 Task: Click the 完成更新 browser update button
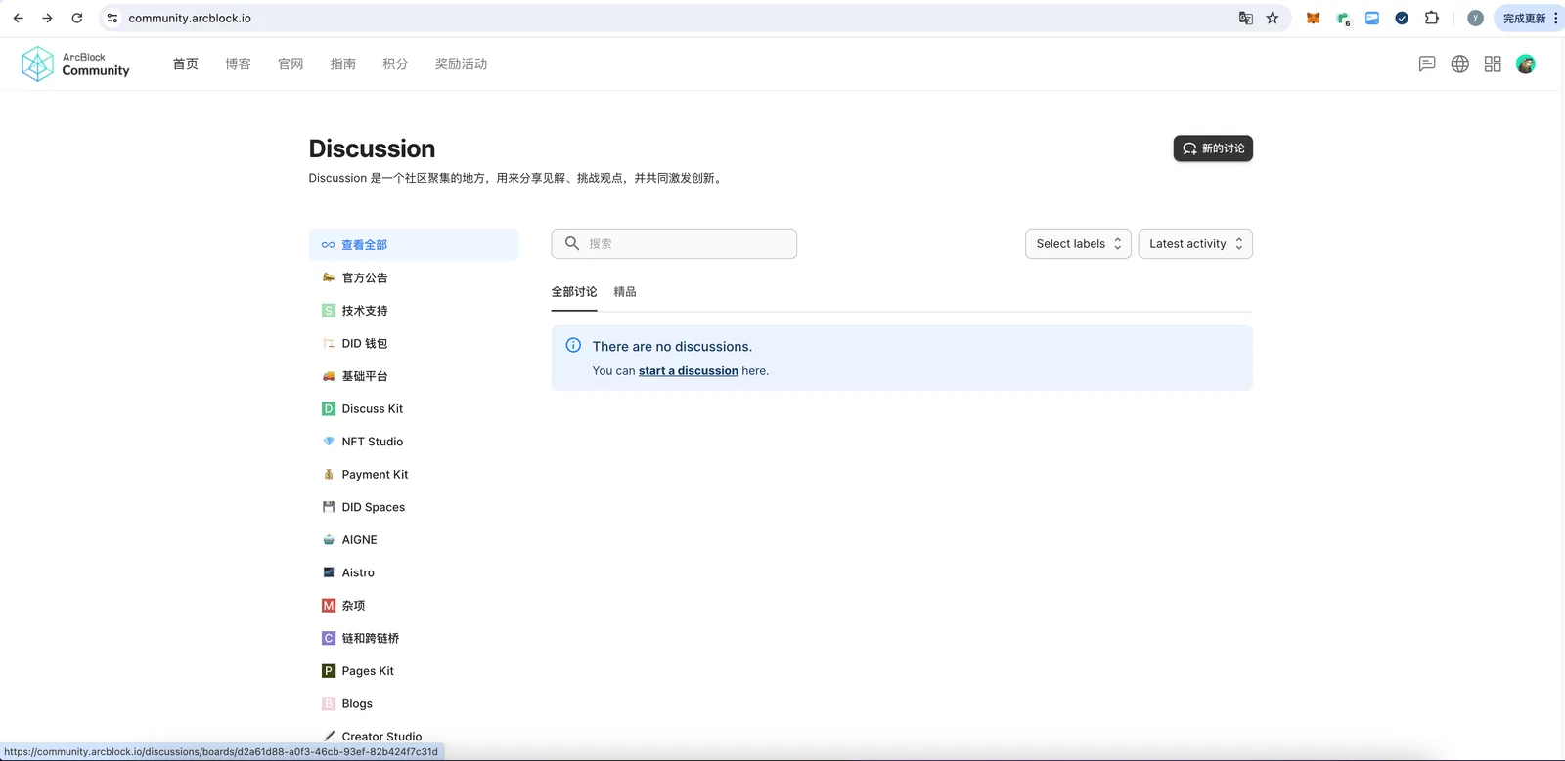tap(1529, 18)
